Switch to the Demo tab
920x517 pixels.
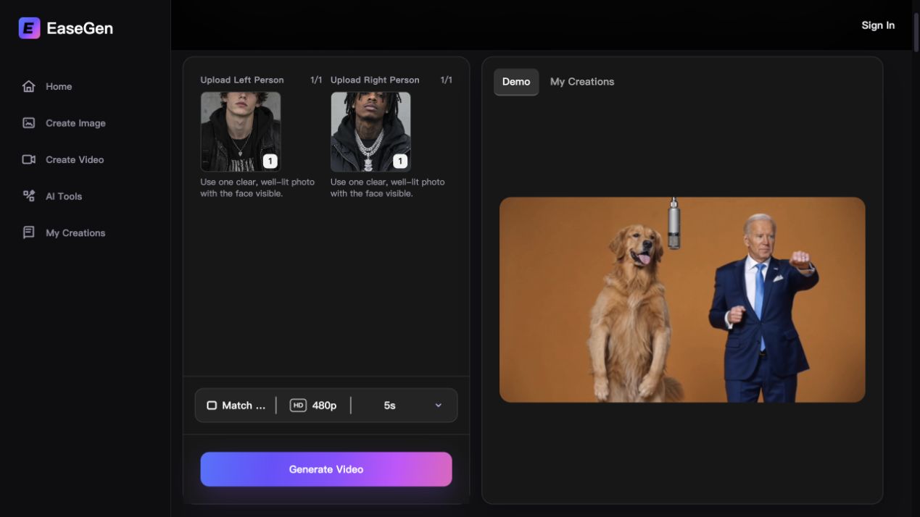click(516, 82)
